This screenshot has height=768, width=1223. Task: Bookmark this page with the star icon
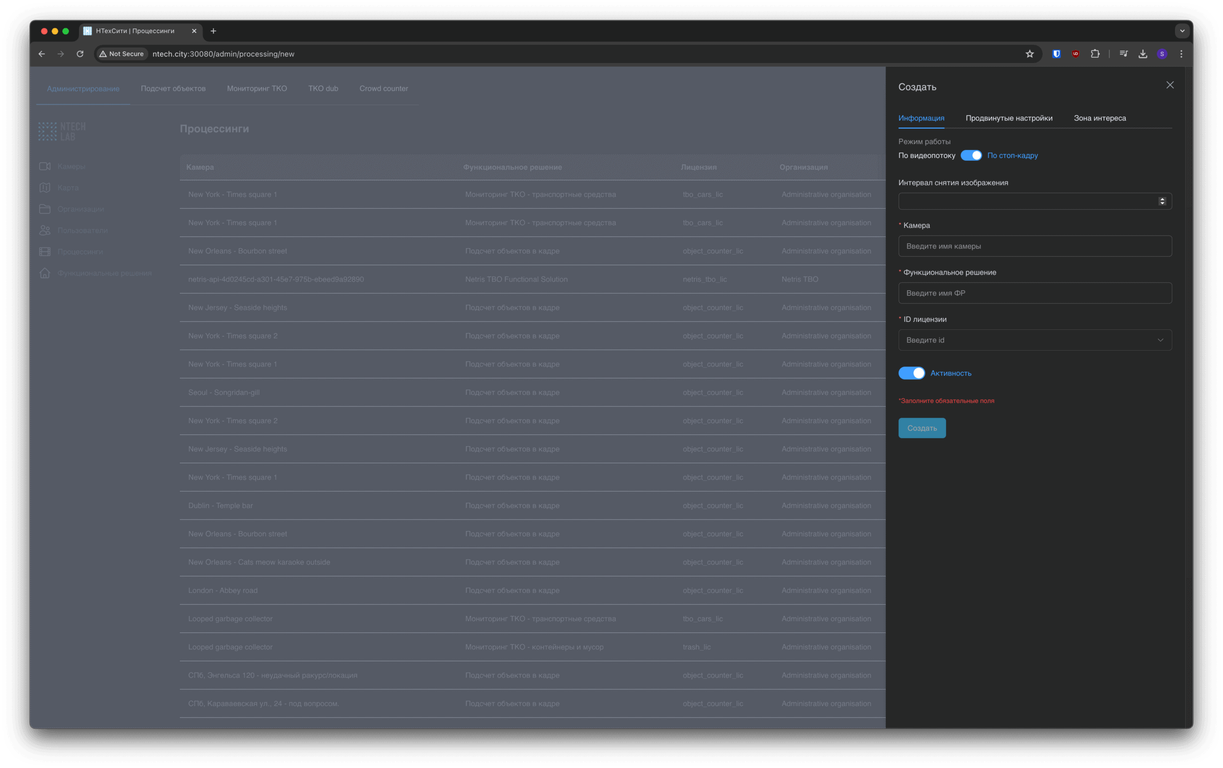click(1029, 54)
